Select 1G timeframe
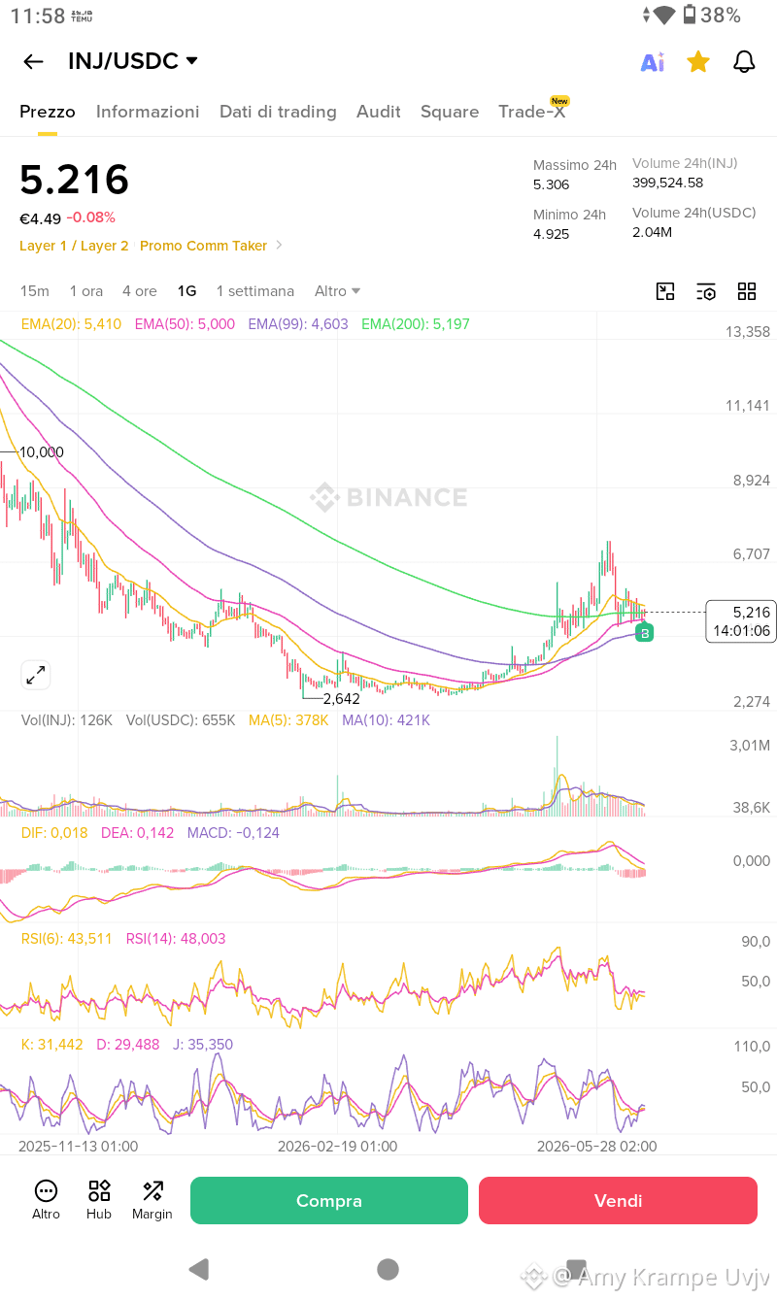Image resolution: width=777 pixels, height=1301 pixels. pyautogui.click(x=186, y=291)
